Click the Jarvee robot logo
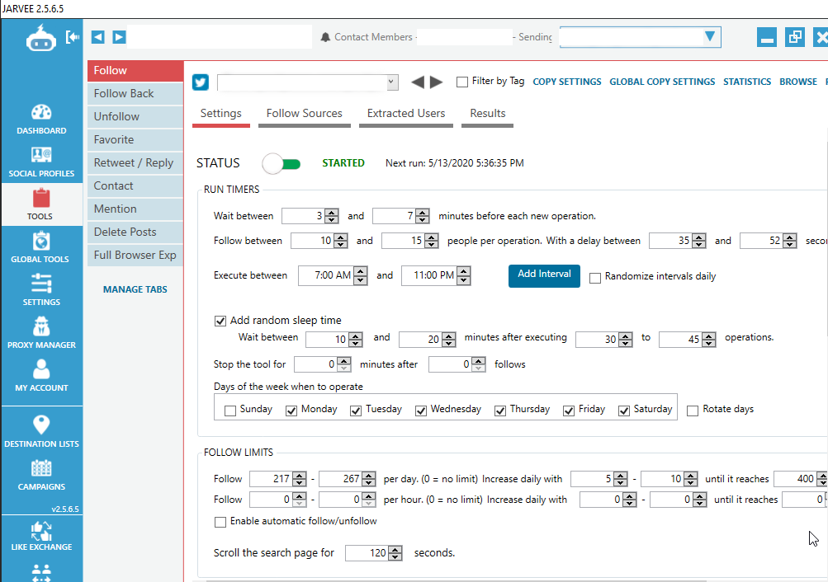This screenshot has width=828, height=582. point(41,39)
